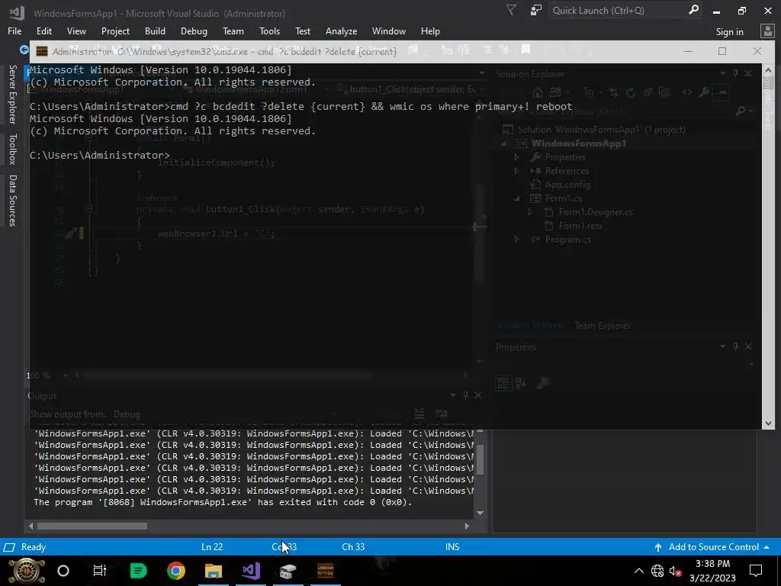Click the status bar Ready icon

[9, 547]
